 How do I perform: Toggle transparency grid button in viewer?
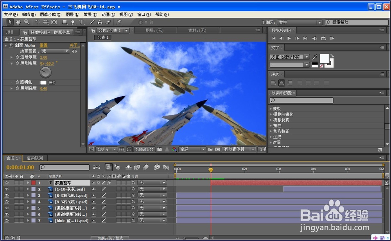[217, 149]
